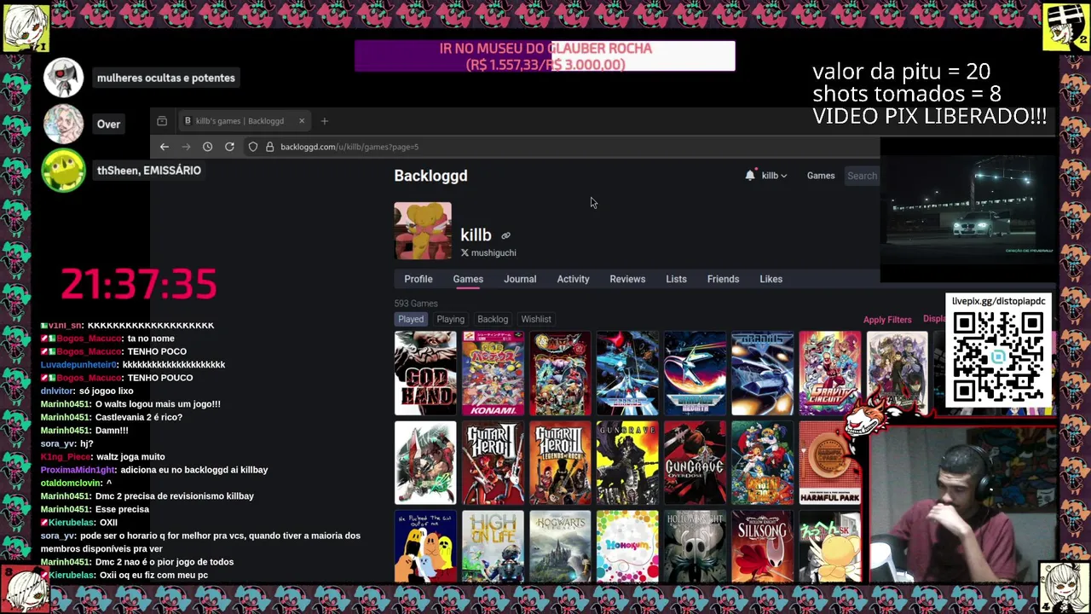Open the Likes tab
Viewport: 1091px width, 614px height.
(x=771, y=279)
